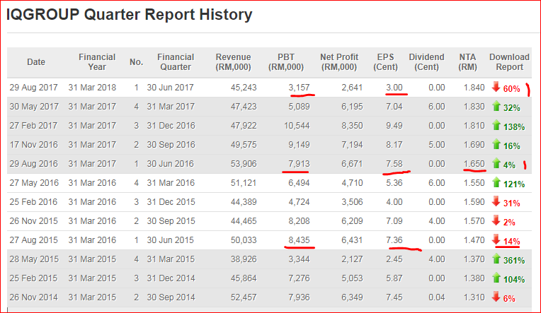Viewport: 541px width, 313px height.
Task: Select NTA value 1.650
Action: coord(474,163)
